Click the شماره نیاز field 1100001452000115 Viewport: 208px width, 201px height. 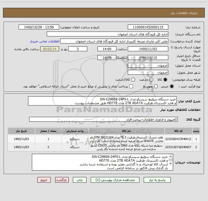tap(148, 27)
